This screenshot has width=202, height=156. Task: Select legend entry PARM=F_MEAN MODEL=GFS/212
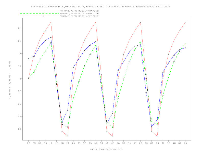[79, 16]
